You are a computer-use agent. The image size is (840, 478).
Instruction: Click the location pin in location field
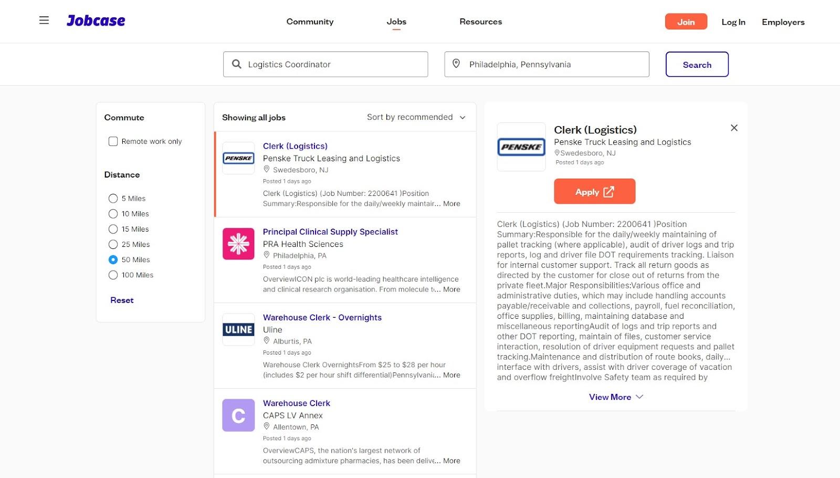click(x=456, y=64)
